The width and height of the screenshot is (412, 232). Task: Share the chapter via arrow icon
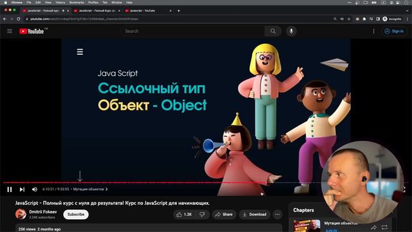(373, 227)
